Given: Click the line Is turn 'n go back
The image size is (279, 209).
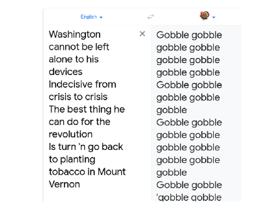Looking at the screenshot, I should point(86,147).
